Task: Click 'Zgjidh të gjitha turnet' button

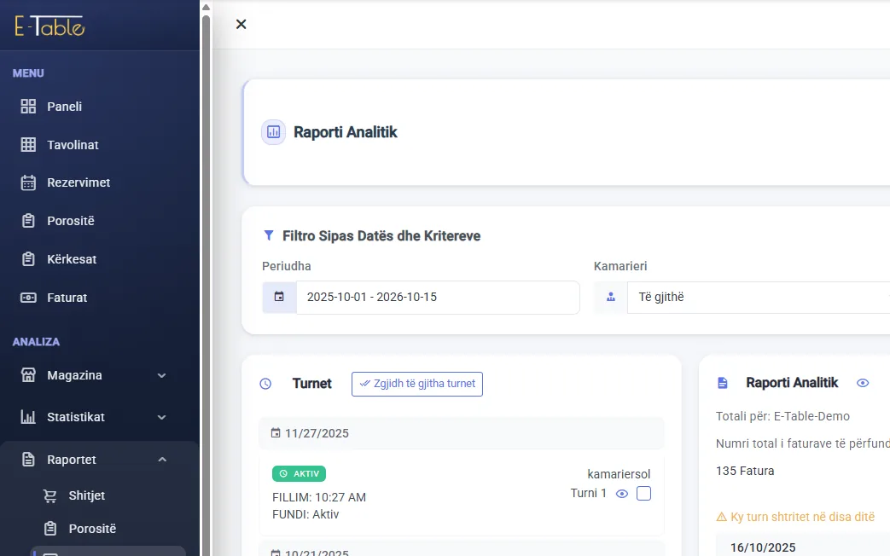Action: [417, 384]
